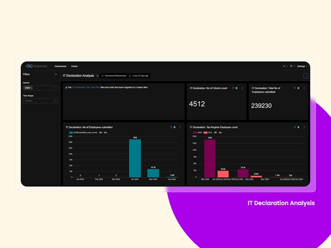The width and height of the screenshot is (331, 248).
Task: Open more options on Tax Regime Employee count chart
Action: pyautogui.click(x=304, y=127)
